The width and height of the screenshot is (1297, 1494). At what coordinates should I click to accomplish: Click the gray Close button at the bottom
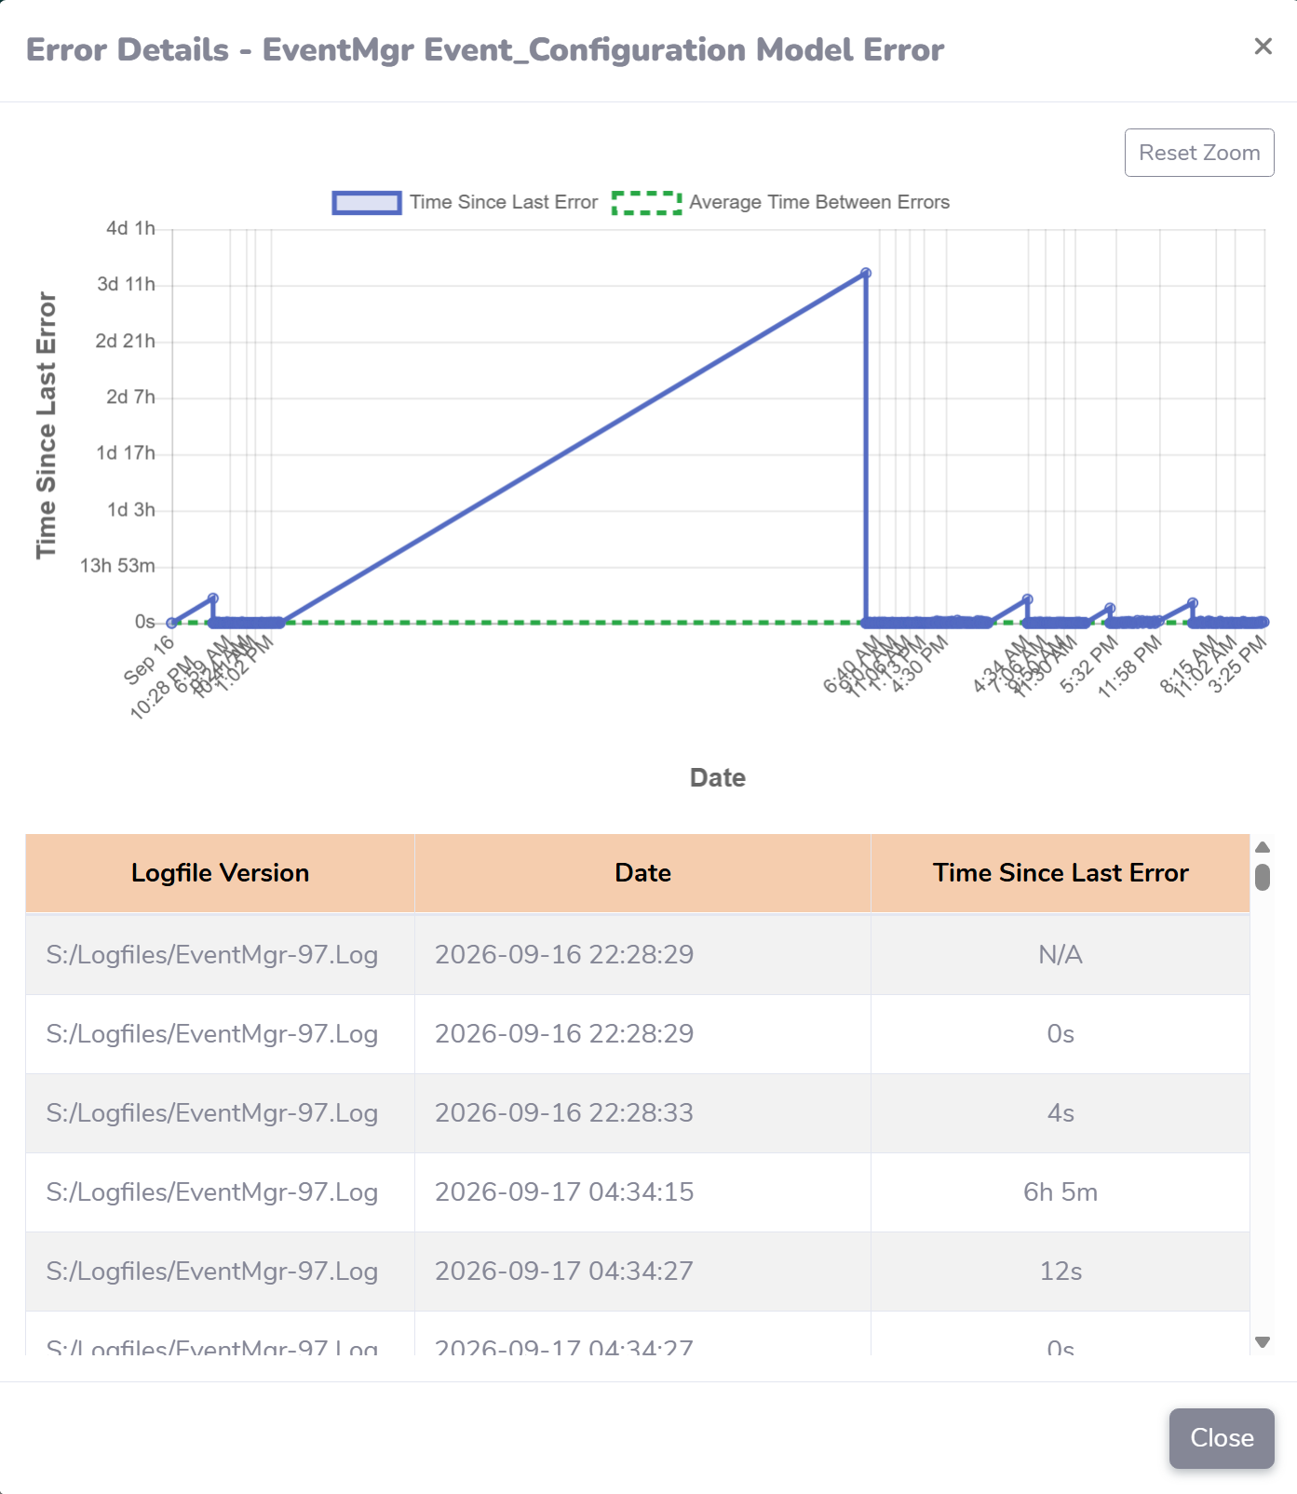1222,1438
